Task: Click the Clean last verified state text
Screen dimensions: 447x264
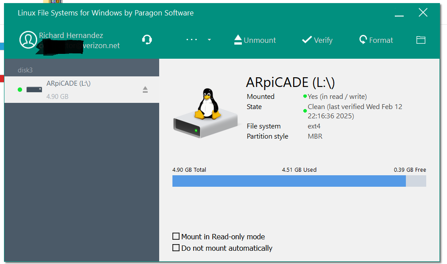Action: point(355,111)
